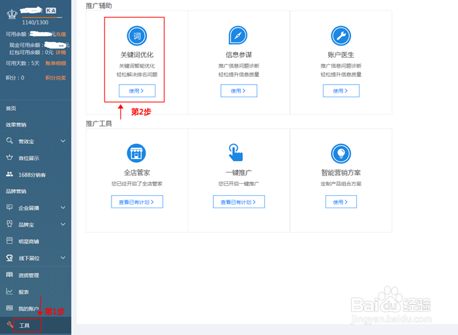Click the people icon next to 1688分销客
This screenshot has width=458, height=335.
[x=10, y=174]
